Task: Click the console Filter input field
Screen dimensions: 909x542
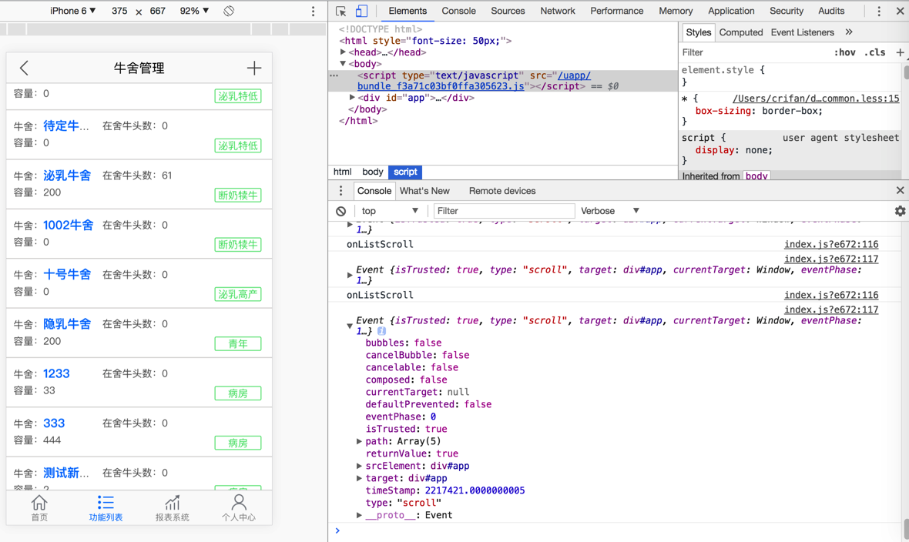Action: (x=504, y=211)
